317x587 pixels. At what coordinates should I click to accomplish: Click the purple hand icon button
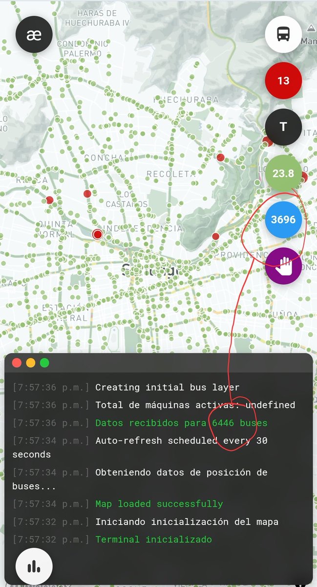tap(283, 266)
